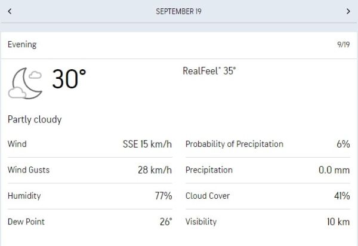The height and width of the screenshot is (246, 358).
Task: Click the Evening section label
Action: [22, 45]
